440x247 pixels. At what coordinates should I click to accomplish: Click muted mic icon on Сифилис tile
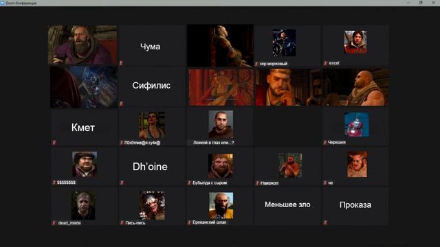pyautogui.click(x=122, y=104)
